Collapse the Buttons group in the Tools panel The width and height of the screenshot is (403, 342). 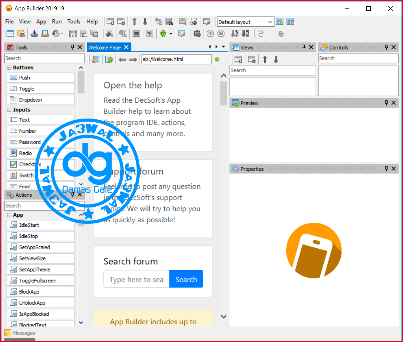point(9,67)
